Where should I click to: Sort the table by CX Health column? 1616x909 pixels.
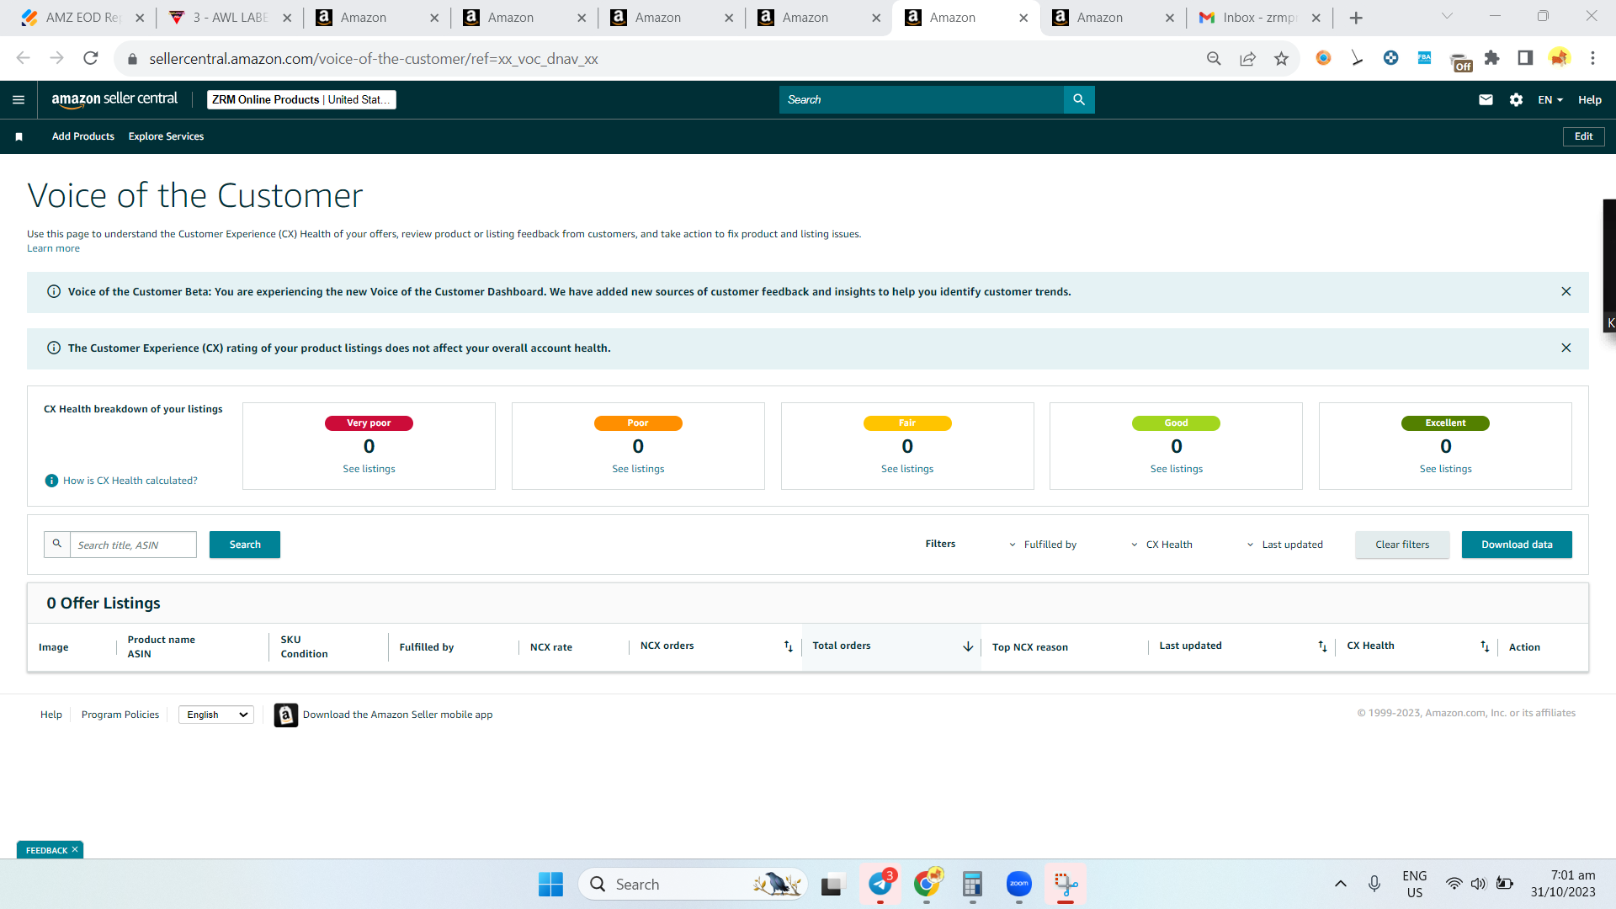(x=1485, y=646)
